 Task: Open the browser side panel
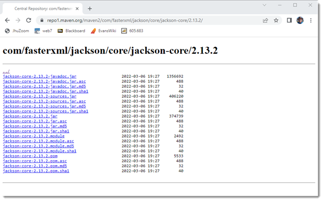pyautogui.click(x=289, y=20)
